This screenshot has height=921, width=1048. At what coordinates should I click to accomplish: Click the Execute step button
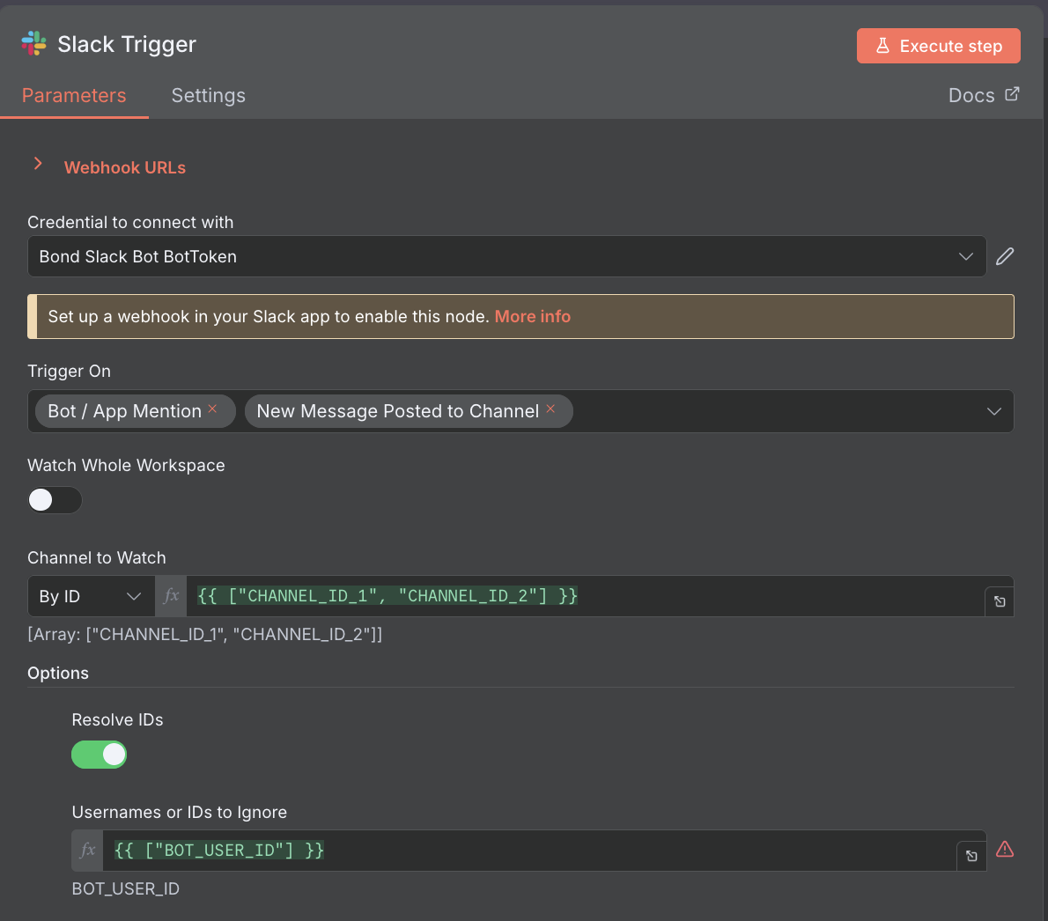[938, 45]
